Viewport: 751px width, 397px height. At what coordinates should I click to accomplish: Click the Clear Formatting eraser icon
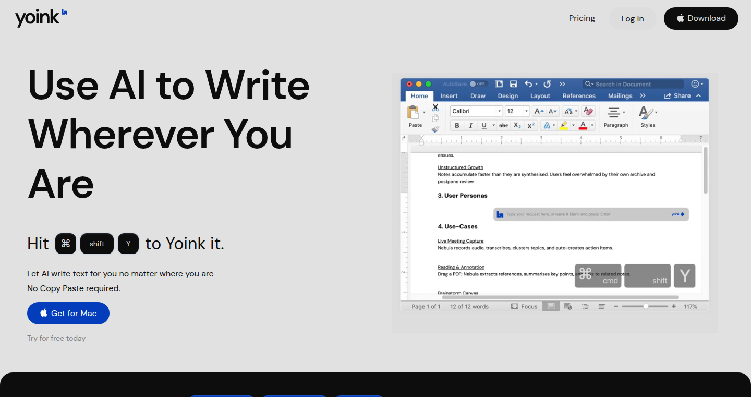(588, 111)
